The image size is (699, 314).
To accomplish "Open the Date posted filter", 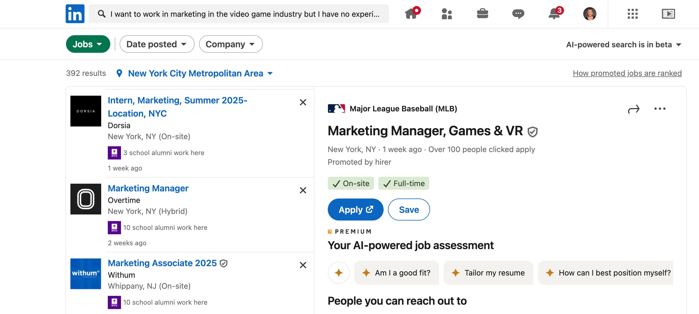I will tap(157, 44).
